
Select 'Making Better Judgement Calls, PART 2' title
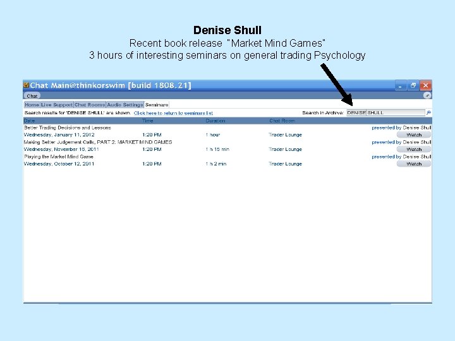click(x=98, y=142)
